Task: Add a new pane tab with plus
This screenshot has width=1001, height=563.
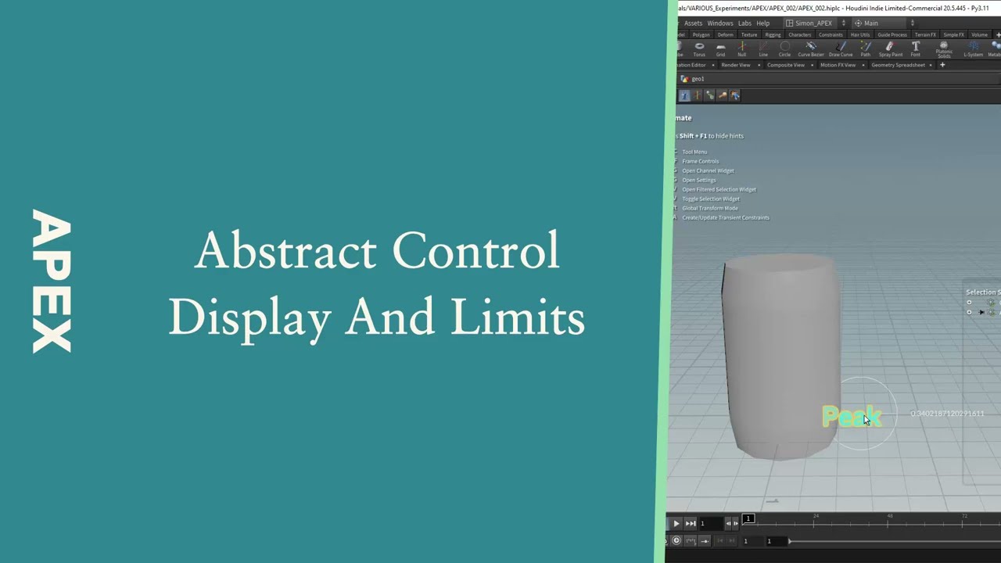Action: point(942,65)
